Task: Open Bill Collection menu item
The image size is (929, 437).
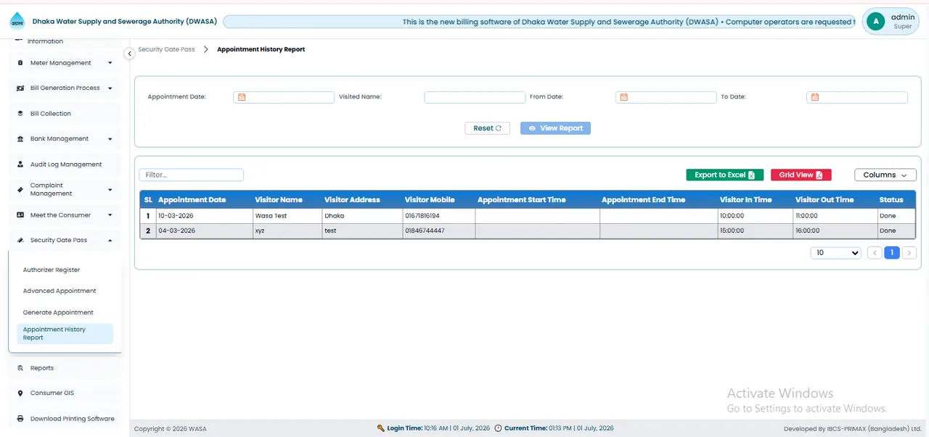Action: (65, 114)
